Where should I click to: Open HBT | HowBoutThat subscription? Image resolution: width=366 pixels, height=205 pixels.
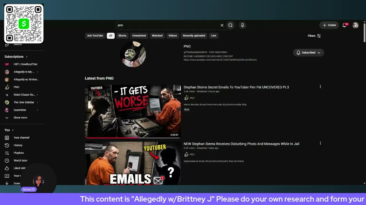pyautogui.click(x=22, y=64)
